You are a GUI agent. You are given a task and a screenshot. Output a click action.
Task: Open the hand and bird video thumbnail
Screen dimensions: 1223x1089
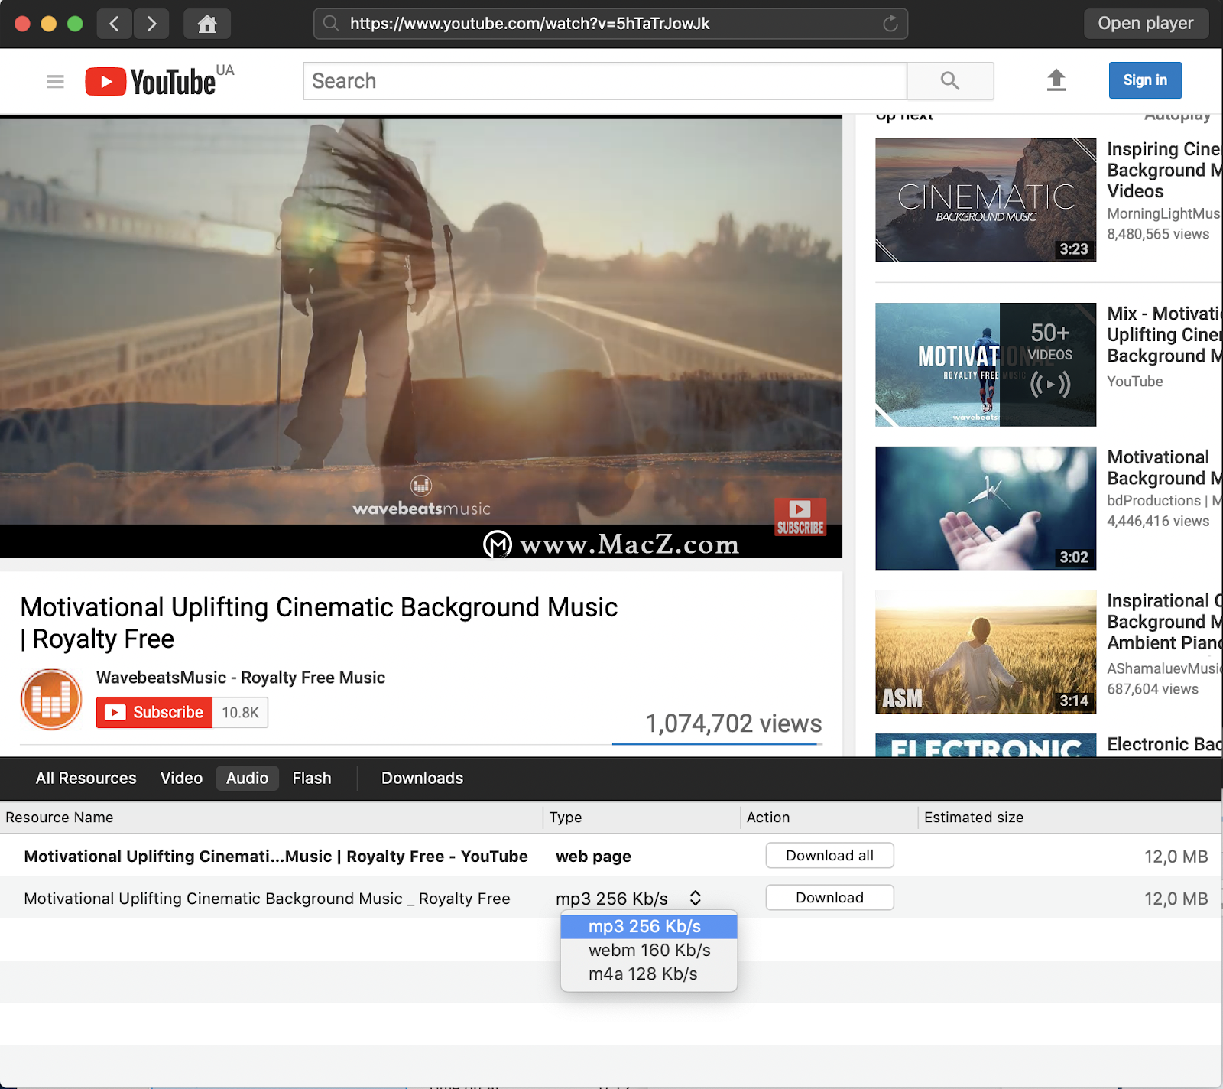tap(985, 508)
